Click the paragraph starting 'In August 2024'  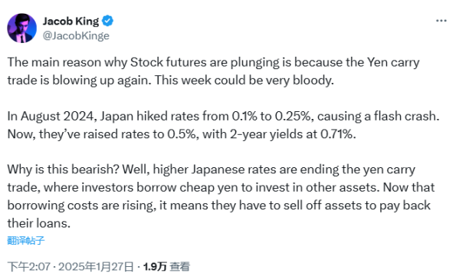coord(223,125)
